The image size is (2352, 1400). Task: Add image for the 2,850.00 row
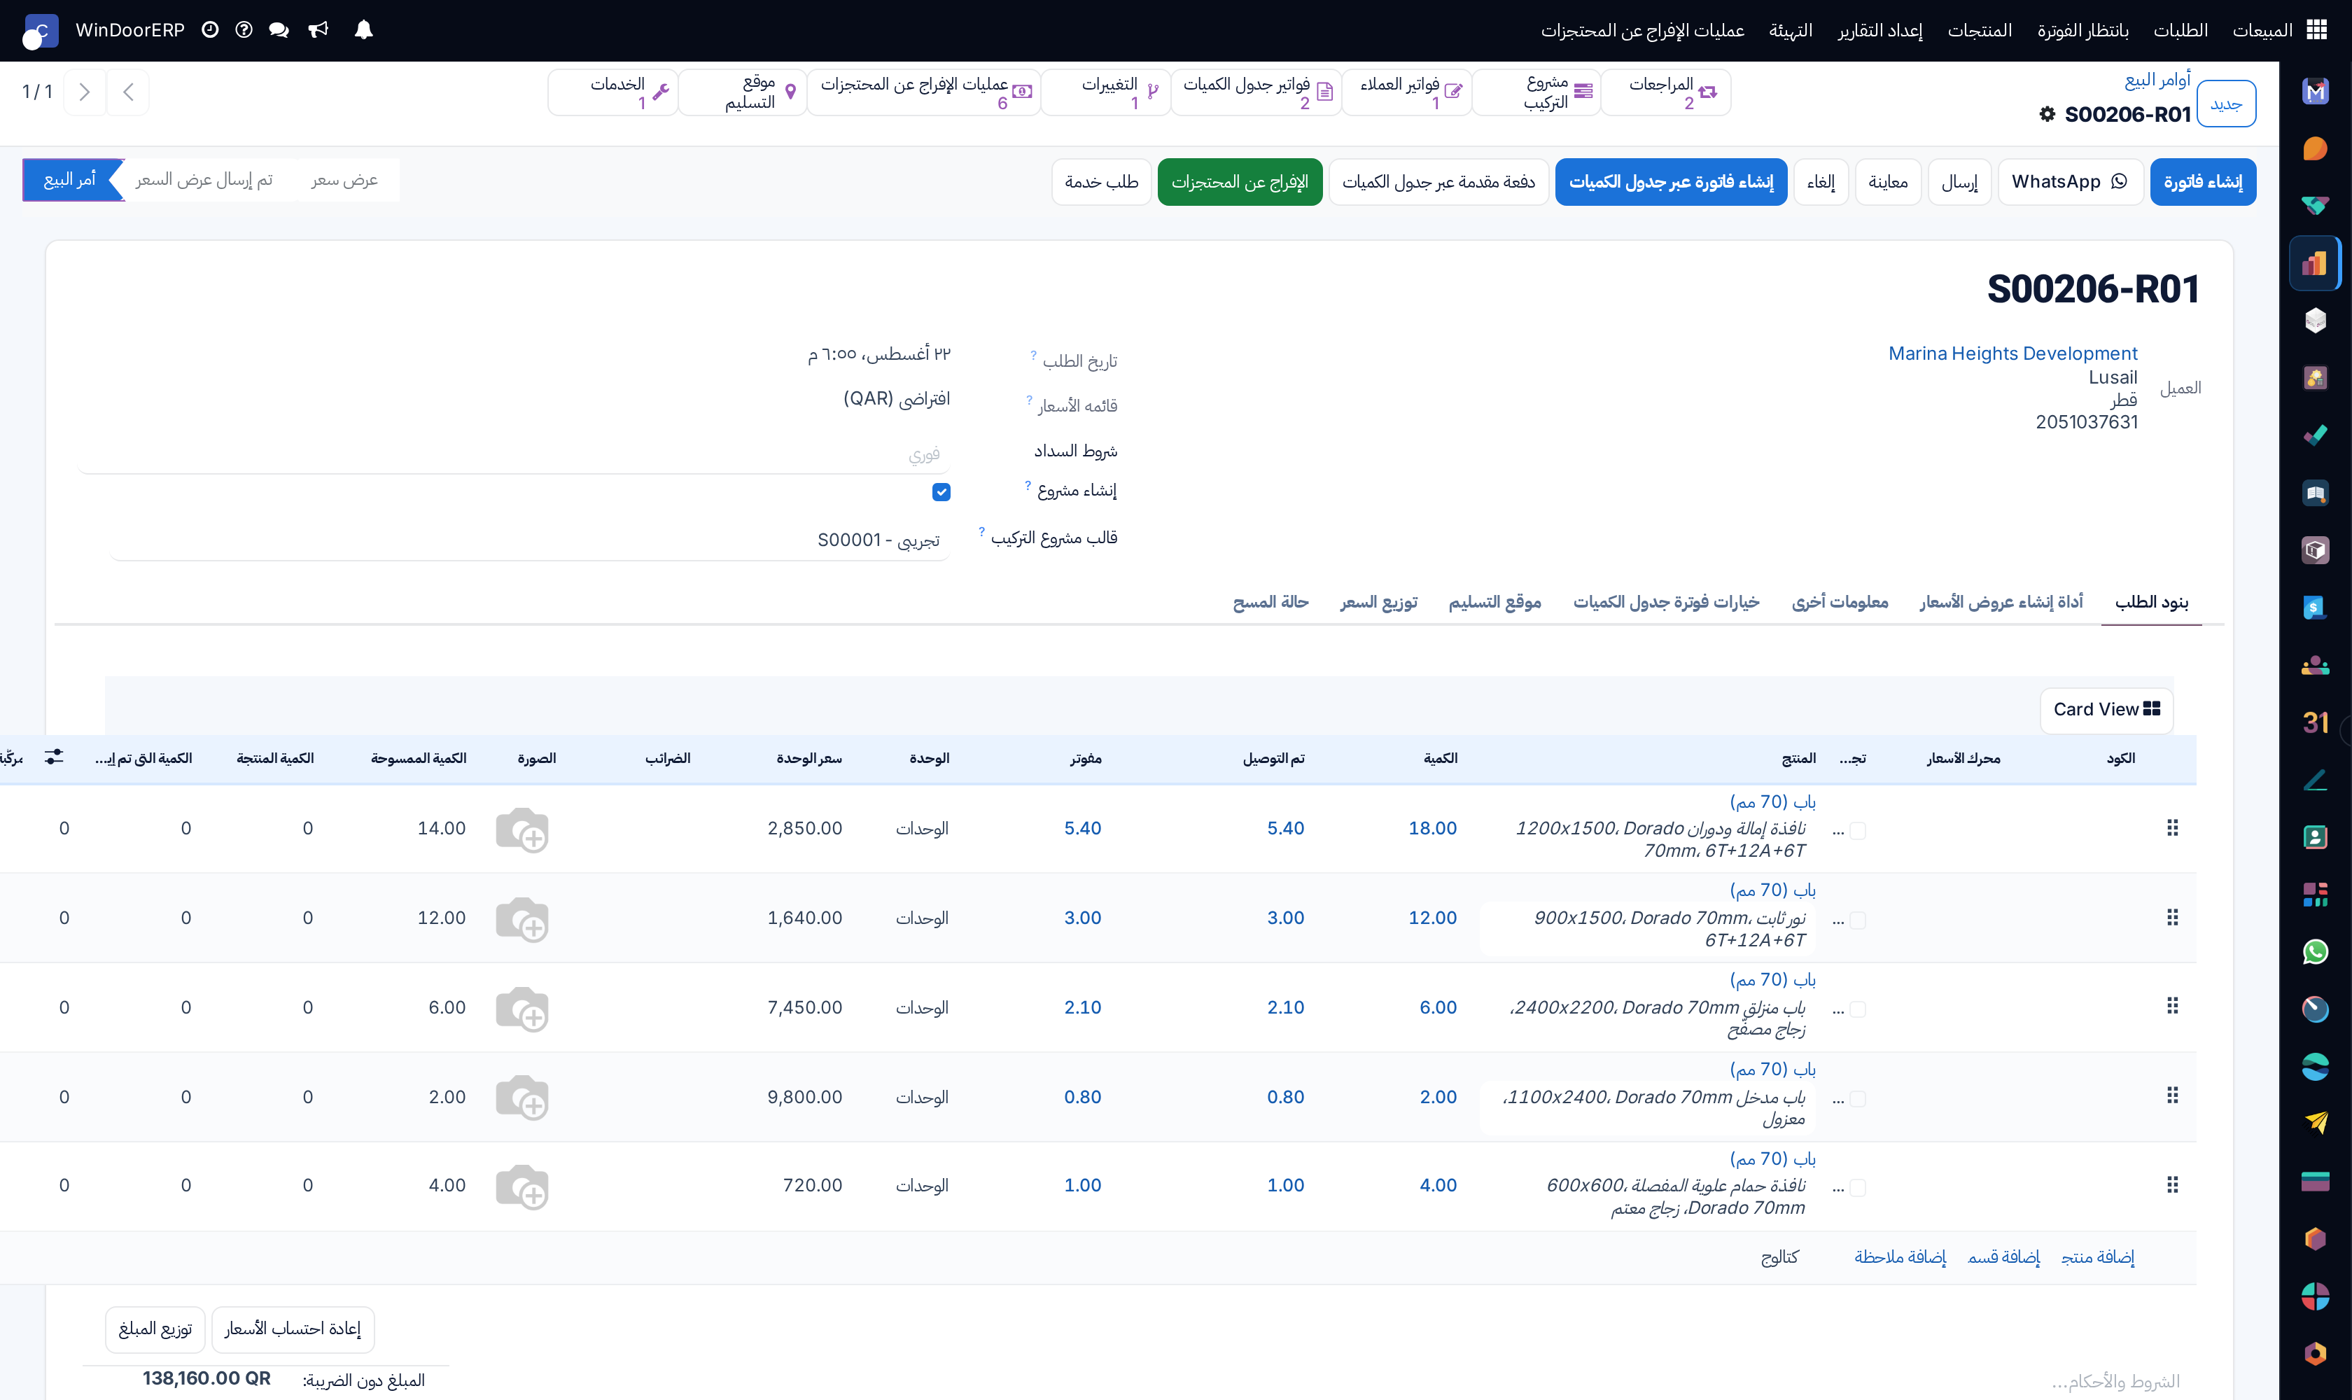pos(521,829)
